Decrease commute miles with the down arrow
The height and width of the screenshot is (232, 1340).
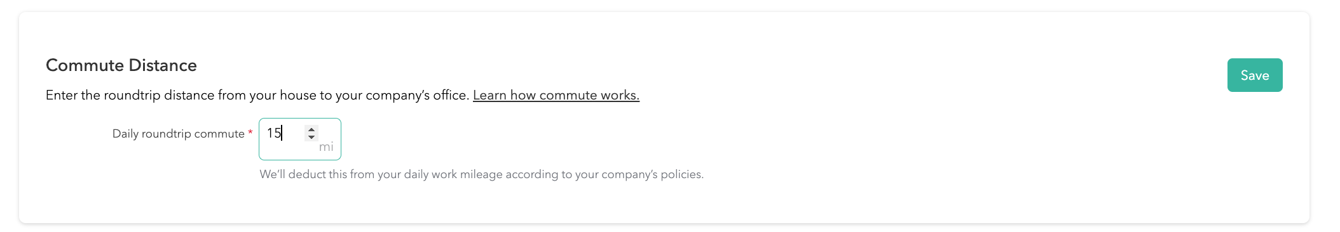[311, 137]
